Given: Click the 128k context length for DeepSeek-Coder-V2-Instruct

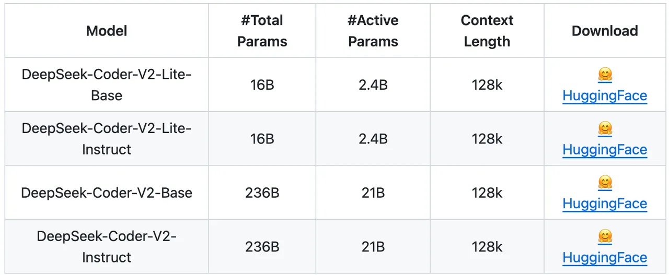Looking at the screenshot, I should click(x=487, y=247).
